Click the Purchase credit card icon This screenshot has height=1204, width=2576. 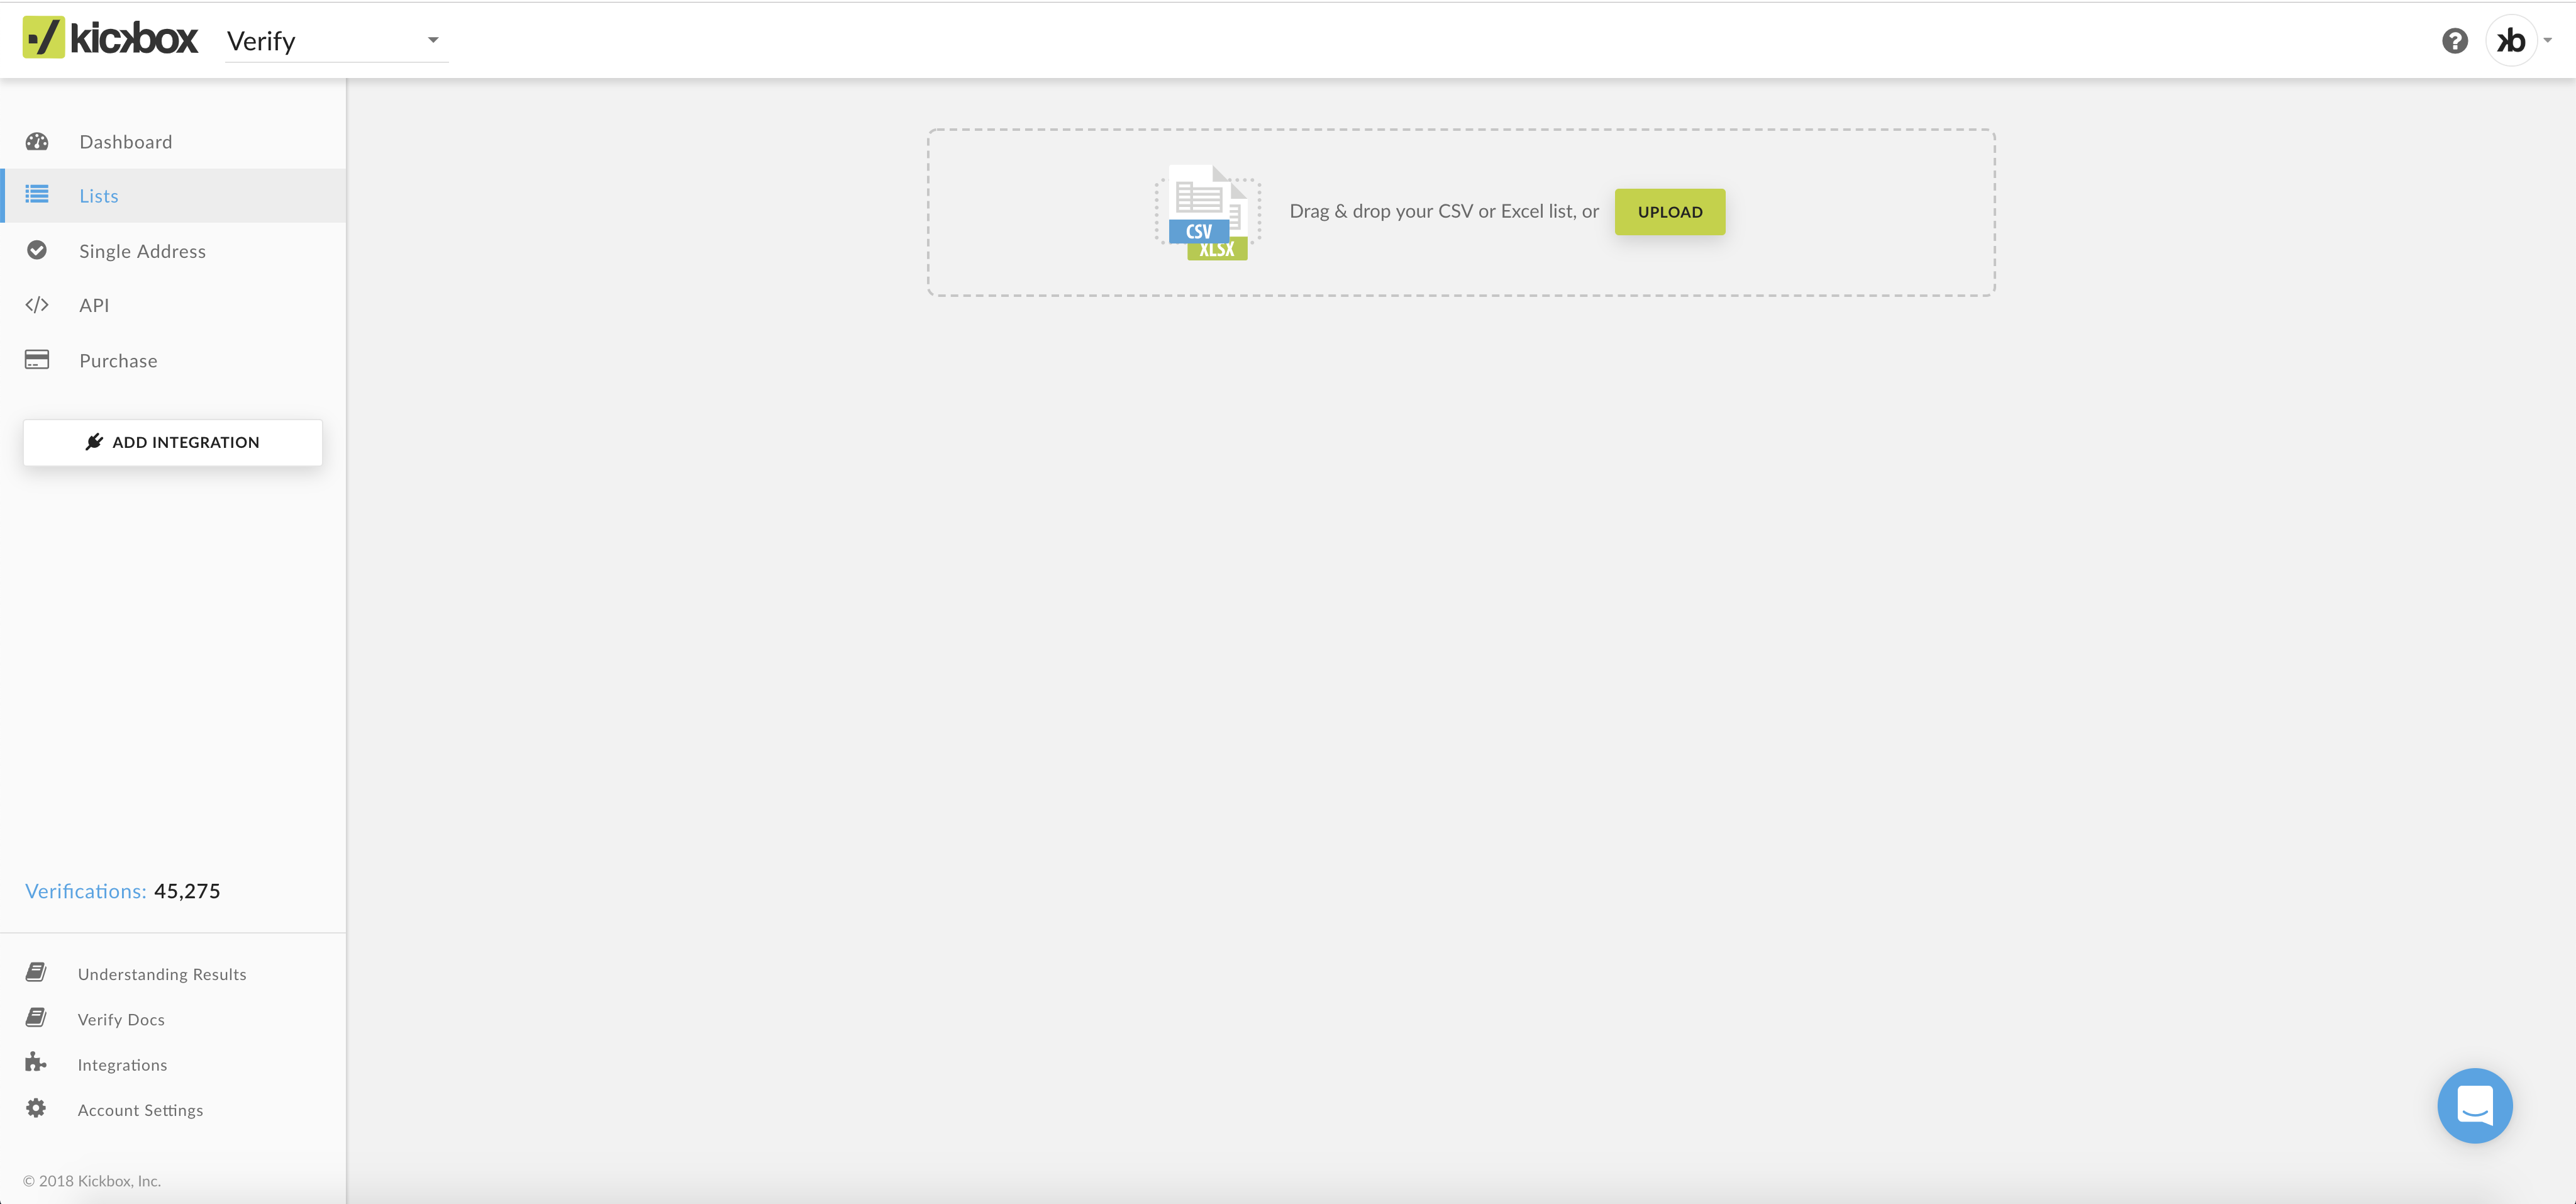point(37,360)
